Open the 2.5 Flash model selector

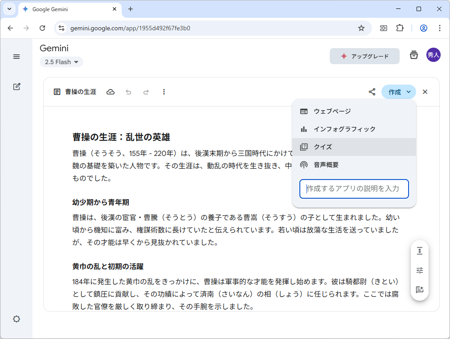(61, 62)
